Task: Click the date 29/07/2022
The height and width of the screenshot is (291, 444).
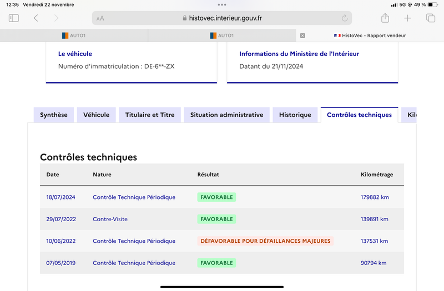Action: [x=61, y=219]
